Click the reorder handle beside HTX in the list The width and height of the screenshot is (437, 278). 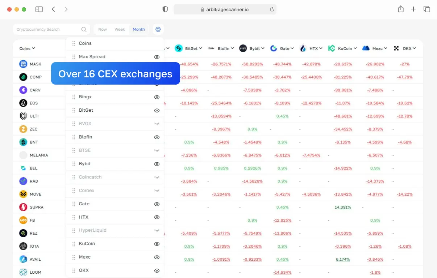click(74, 217)
